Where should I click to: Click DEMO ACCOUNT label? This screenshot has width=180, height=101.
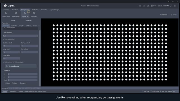(x=163, y=6)
